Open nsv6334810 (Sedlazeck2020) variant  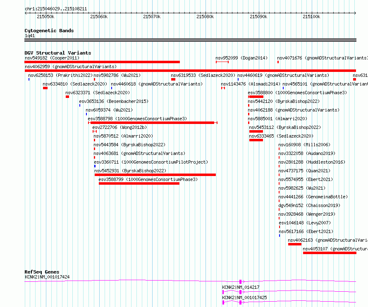75,84
